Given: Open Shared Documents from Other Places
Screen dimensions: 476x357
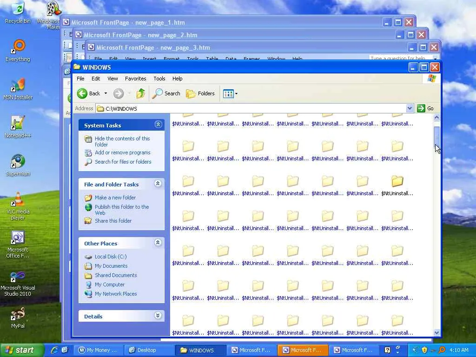Looking at the screenshot, I should [x=116, y=275].
